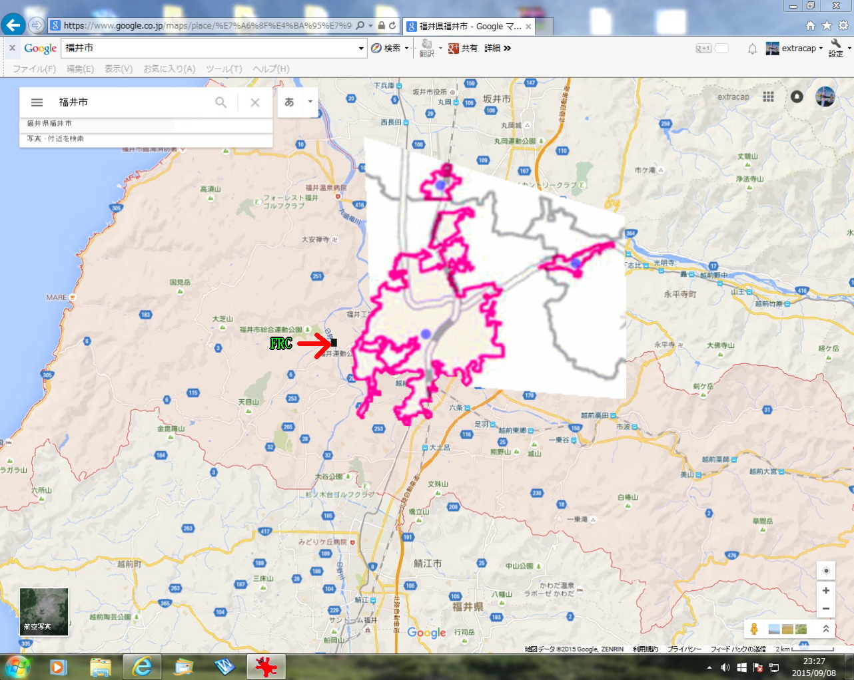Image resolution: width=854 pixels, height=680 pixels.
Task: Open Windows Media Player from taskbar
Action: (x=59, y=667)
